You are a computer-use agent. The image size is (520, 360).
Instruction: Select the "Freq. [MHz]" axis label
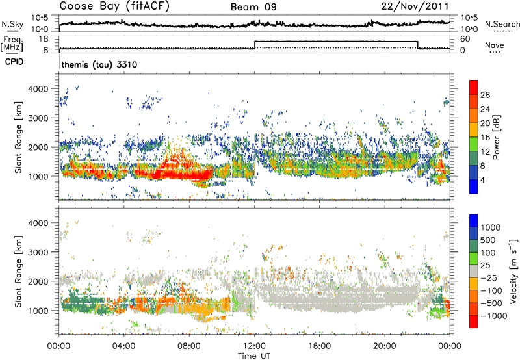12,44
